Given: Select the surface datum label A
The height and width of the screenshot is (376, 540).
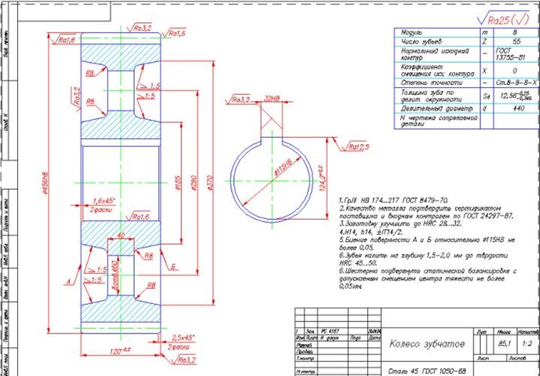Looking at the screenshot, I should (x=68, y=282).
